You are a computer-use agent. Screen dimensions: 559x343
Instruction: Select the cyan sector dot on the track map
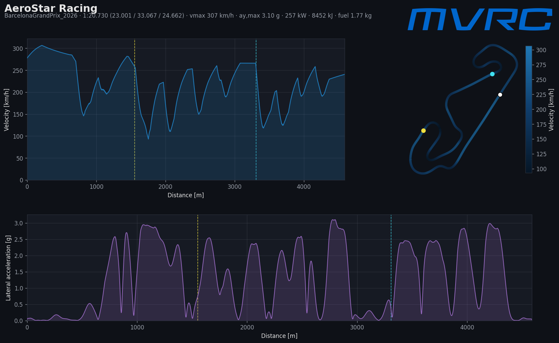(492, 74)
